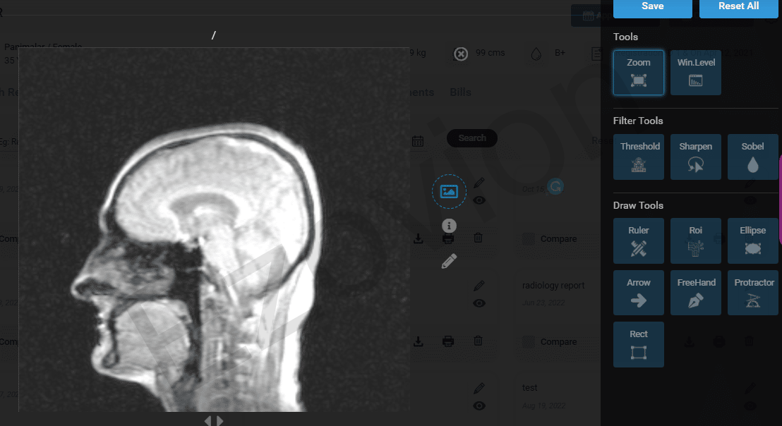Screen dimensions: 782x426
Task: Select the FreeHand draw tool
Action: (695, 292)
